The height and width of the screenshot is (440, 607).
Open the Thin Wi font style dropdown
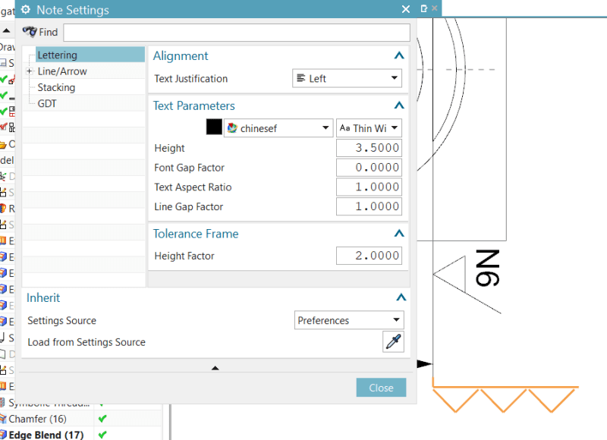coord(369,128)
